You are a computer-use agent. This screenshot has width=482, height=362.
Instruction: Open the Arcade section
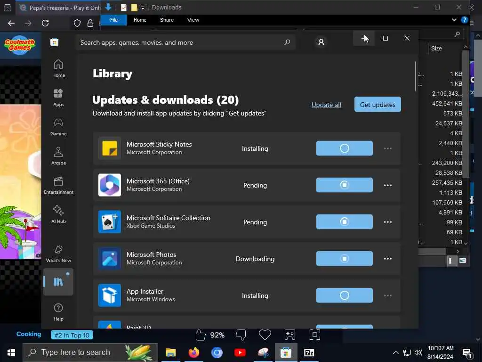point(58,156)
